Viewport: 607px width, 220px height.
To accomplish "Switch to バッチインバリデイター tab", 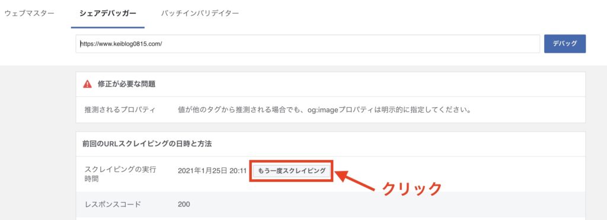I will click(x=200, y=13).
